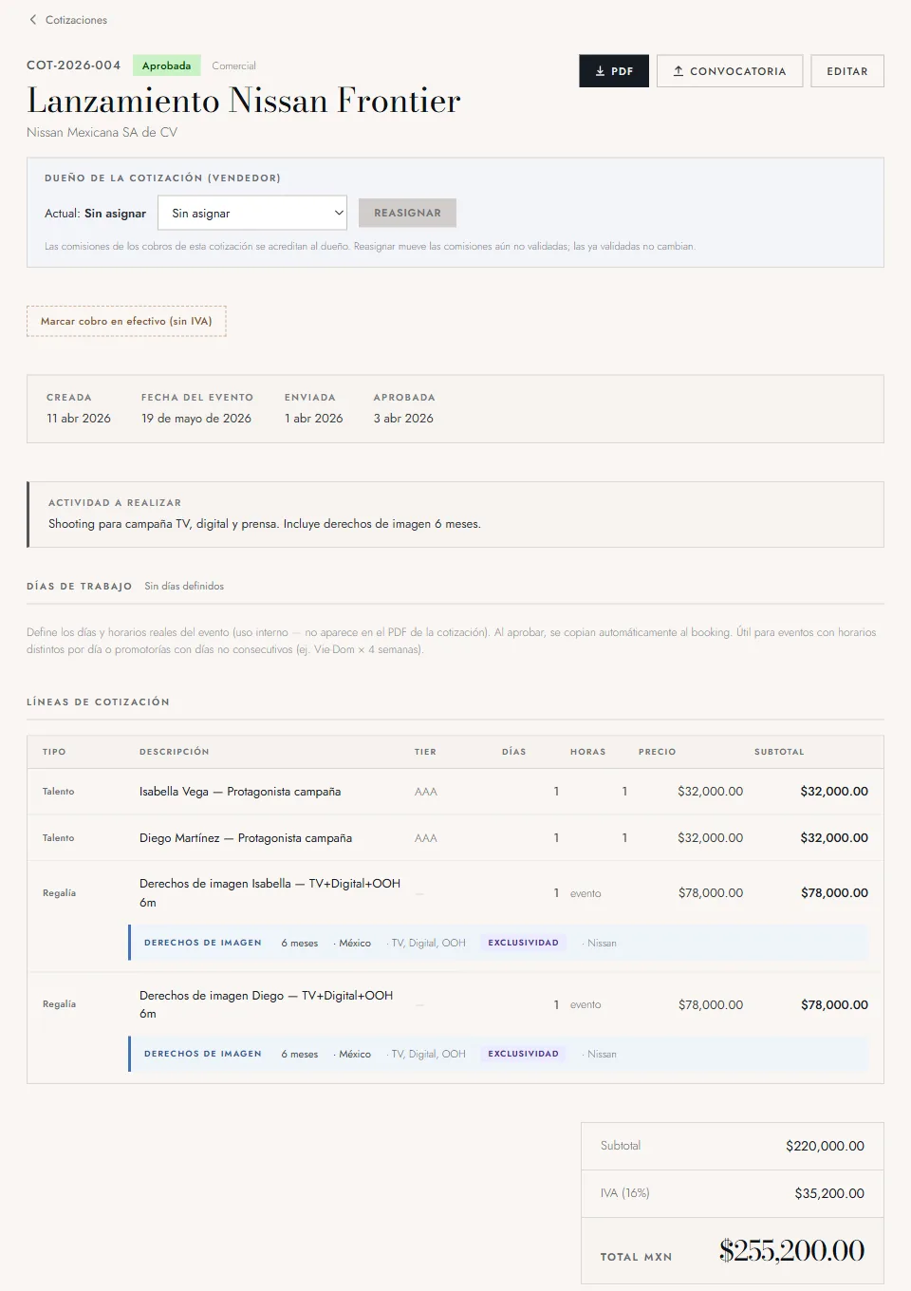Viewport: 911px width, 1291px height.
Task: Click the Isabella Vega — Protagonista campaña row
Action: point(455,792)
